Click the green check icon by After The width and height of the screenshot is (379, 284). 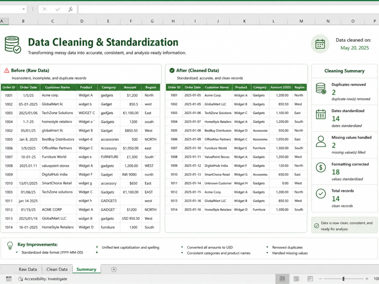point(172,71)
